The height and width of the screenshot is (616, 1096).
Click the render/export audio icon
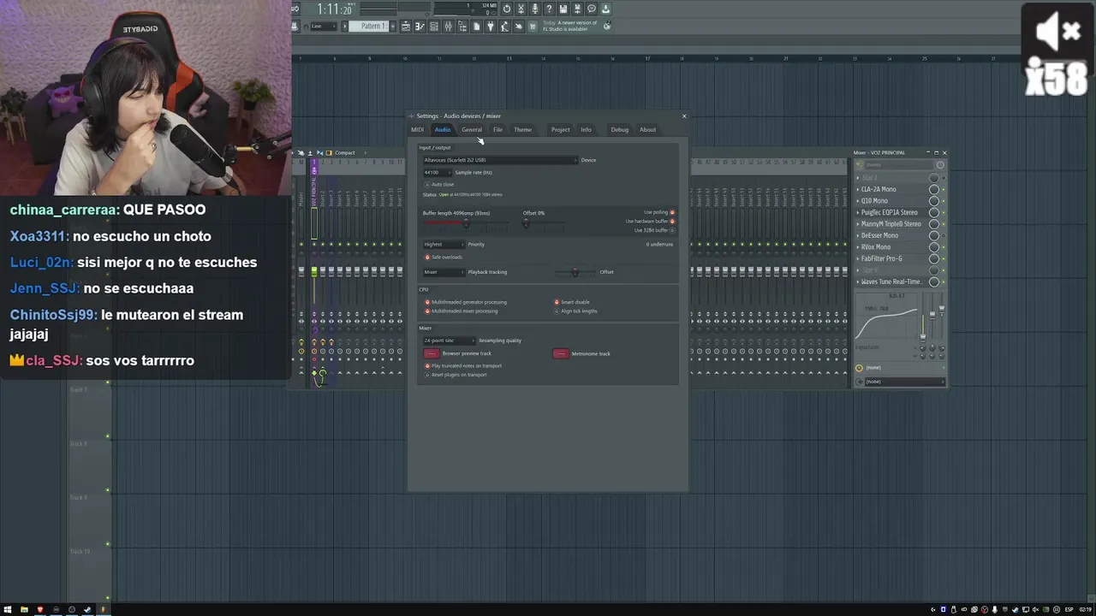tap(577, 9)
